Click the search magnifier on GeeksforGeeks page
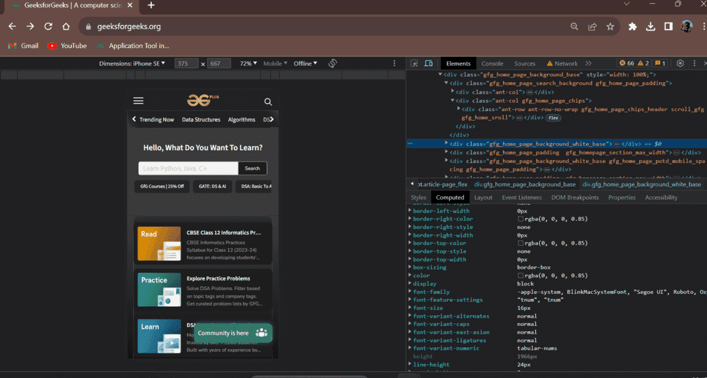 point(268,101)
